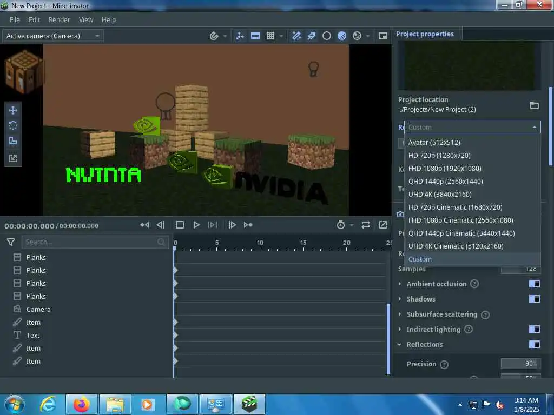
Task: Expand the Ambient occlusion section
Action: coord(400,284)
